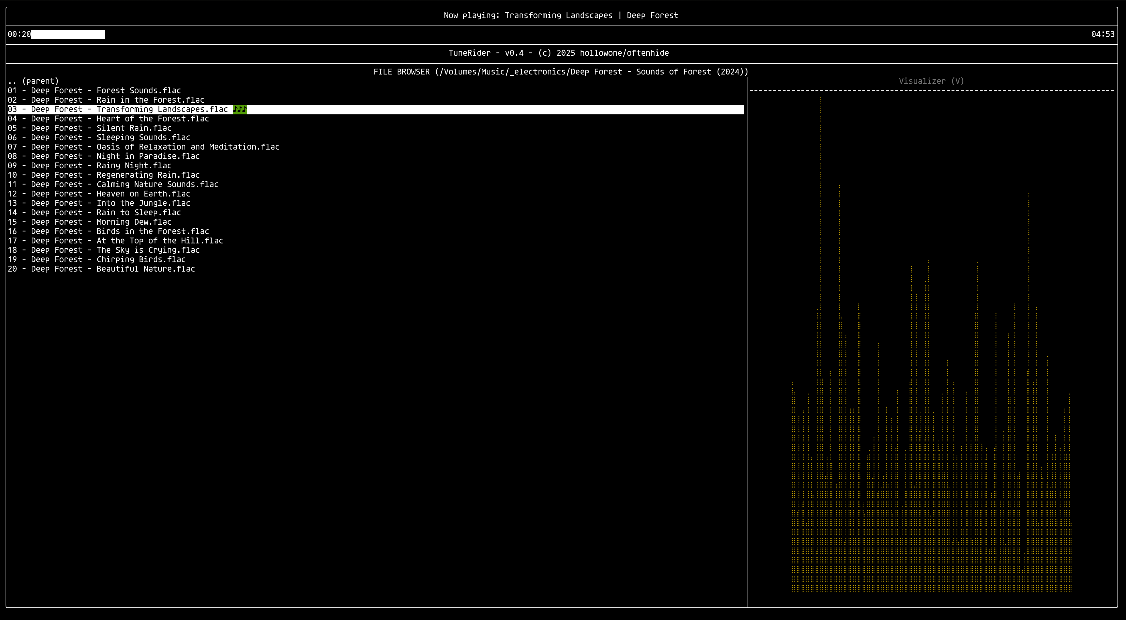Choose Heart of the Forest.flac
The image size is (1126, 620).
point(108,119)
